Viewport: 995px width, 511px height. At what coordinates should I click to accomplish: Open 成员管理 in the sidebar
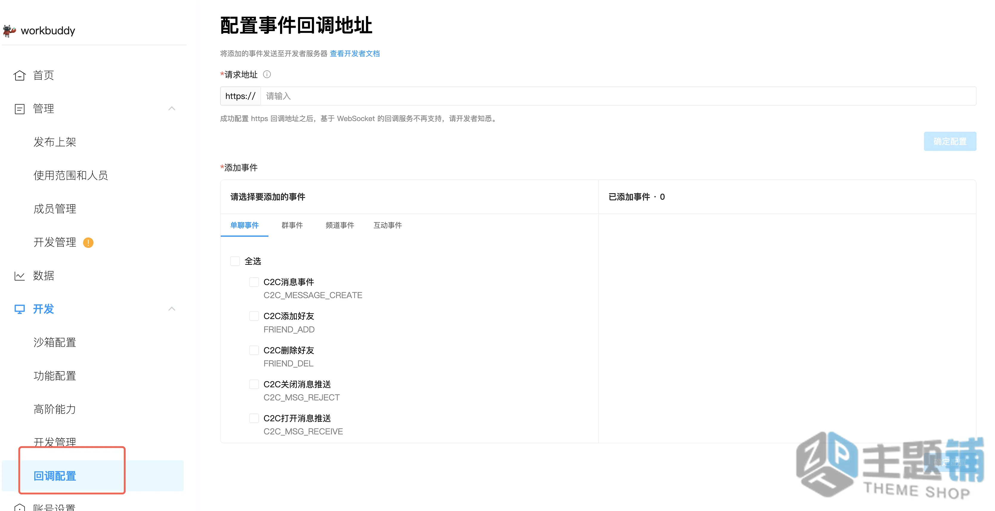[x=55, y=209]
